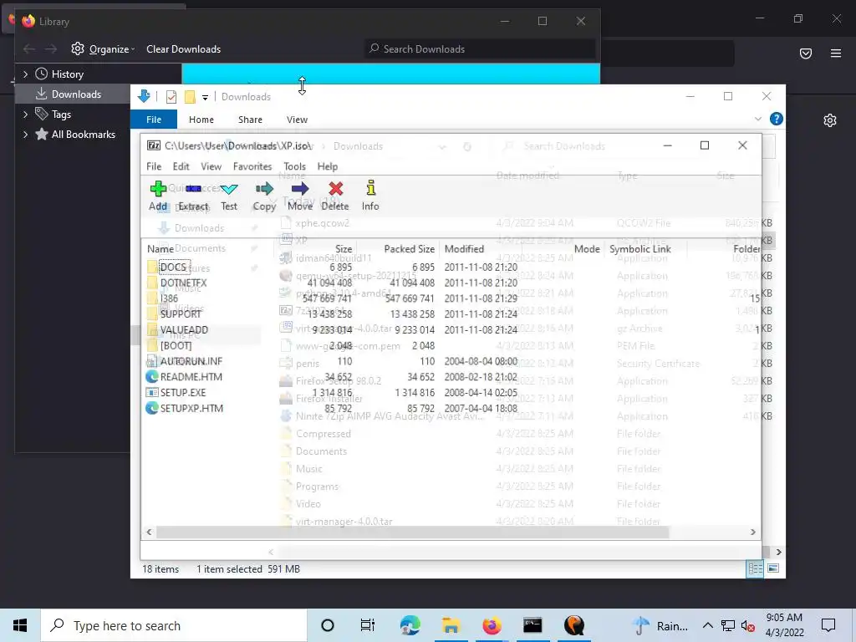This screenshot has height=642, width=856.
Task: Open the 7-Zip View menu
Action: (211, 166)
